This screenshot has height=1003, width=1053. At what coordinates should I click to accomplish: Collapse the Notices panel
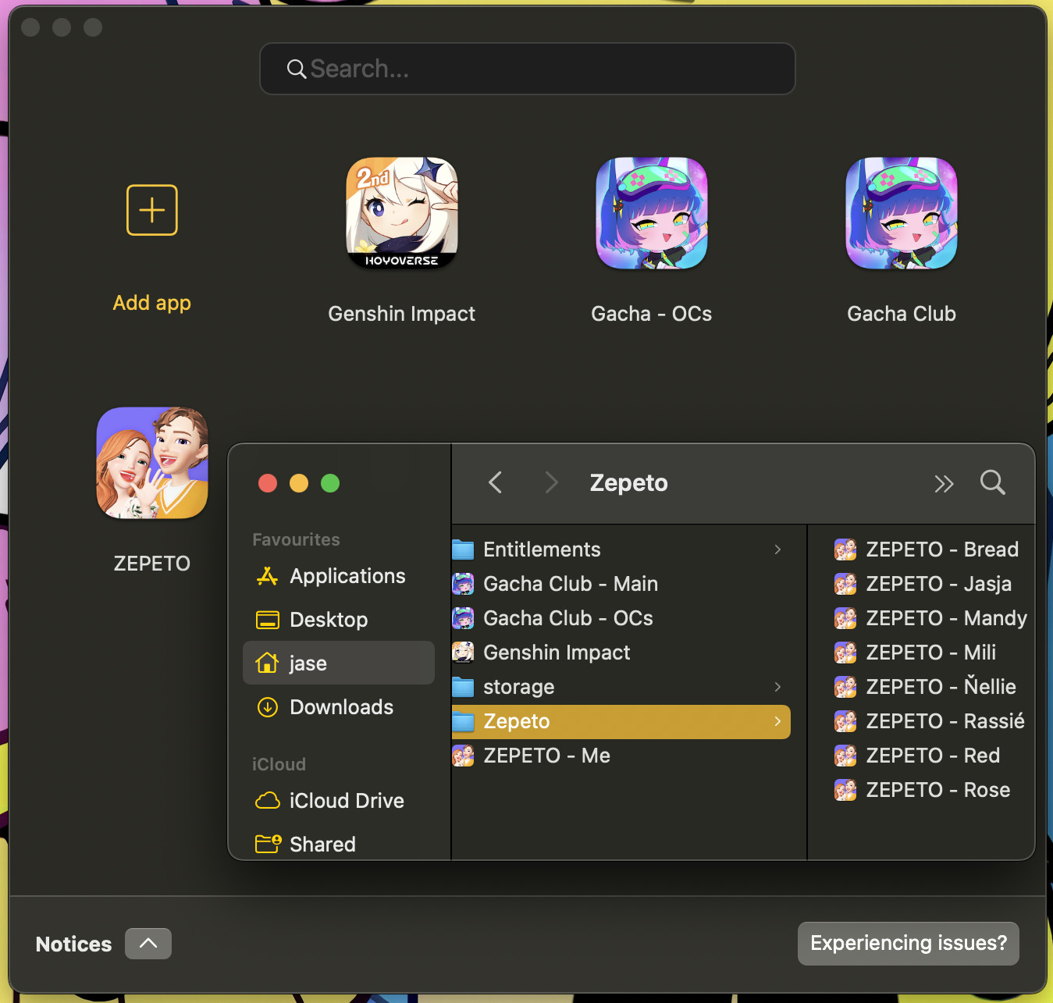(148, 943)
